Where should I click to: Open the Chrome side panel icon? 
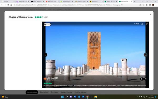pyautogui.click(x=150, y=5)
